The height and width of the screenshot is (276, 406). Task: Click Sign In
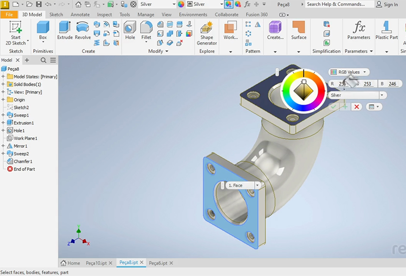pyautogui.click(x=390, y=4)
